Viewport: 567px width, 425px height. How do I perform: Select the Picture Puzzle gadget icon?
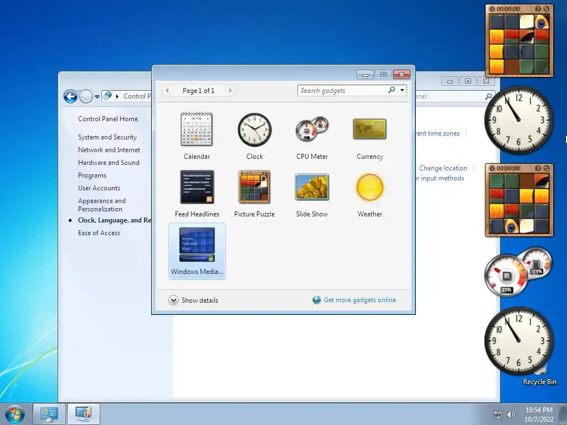tap(254, 187)
